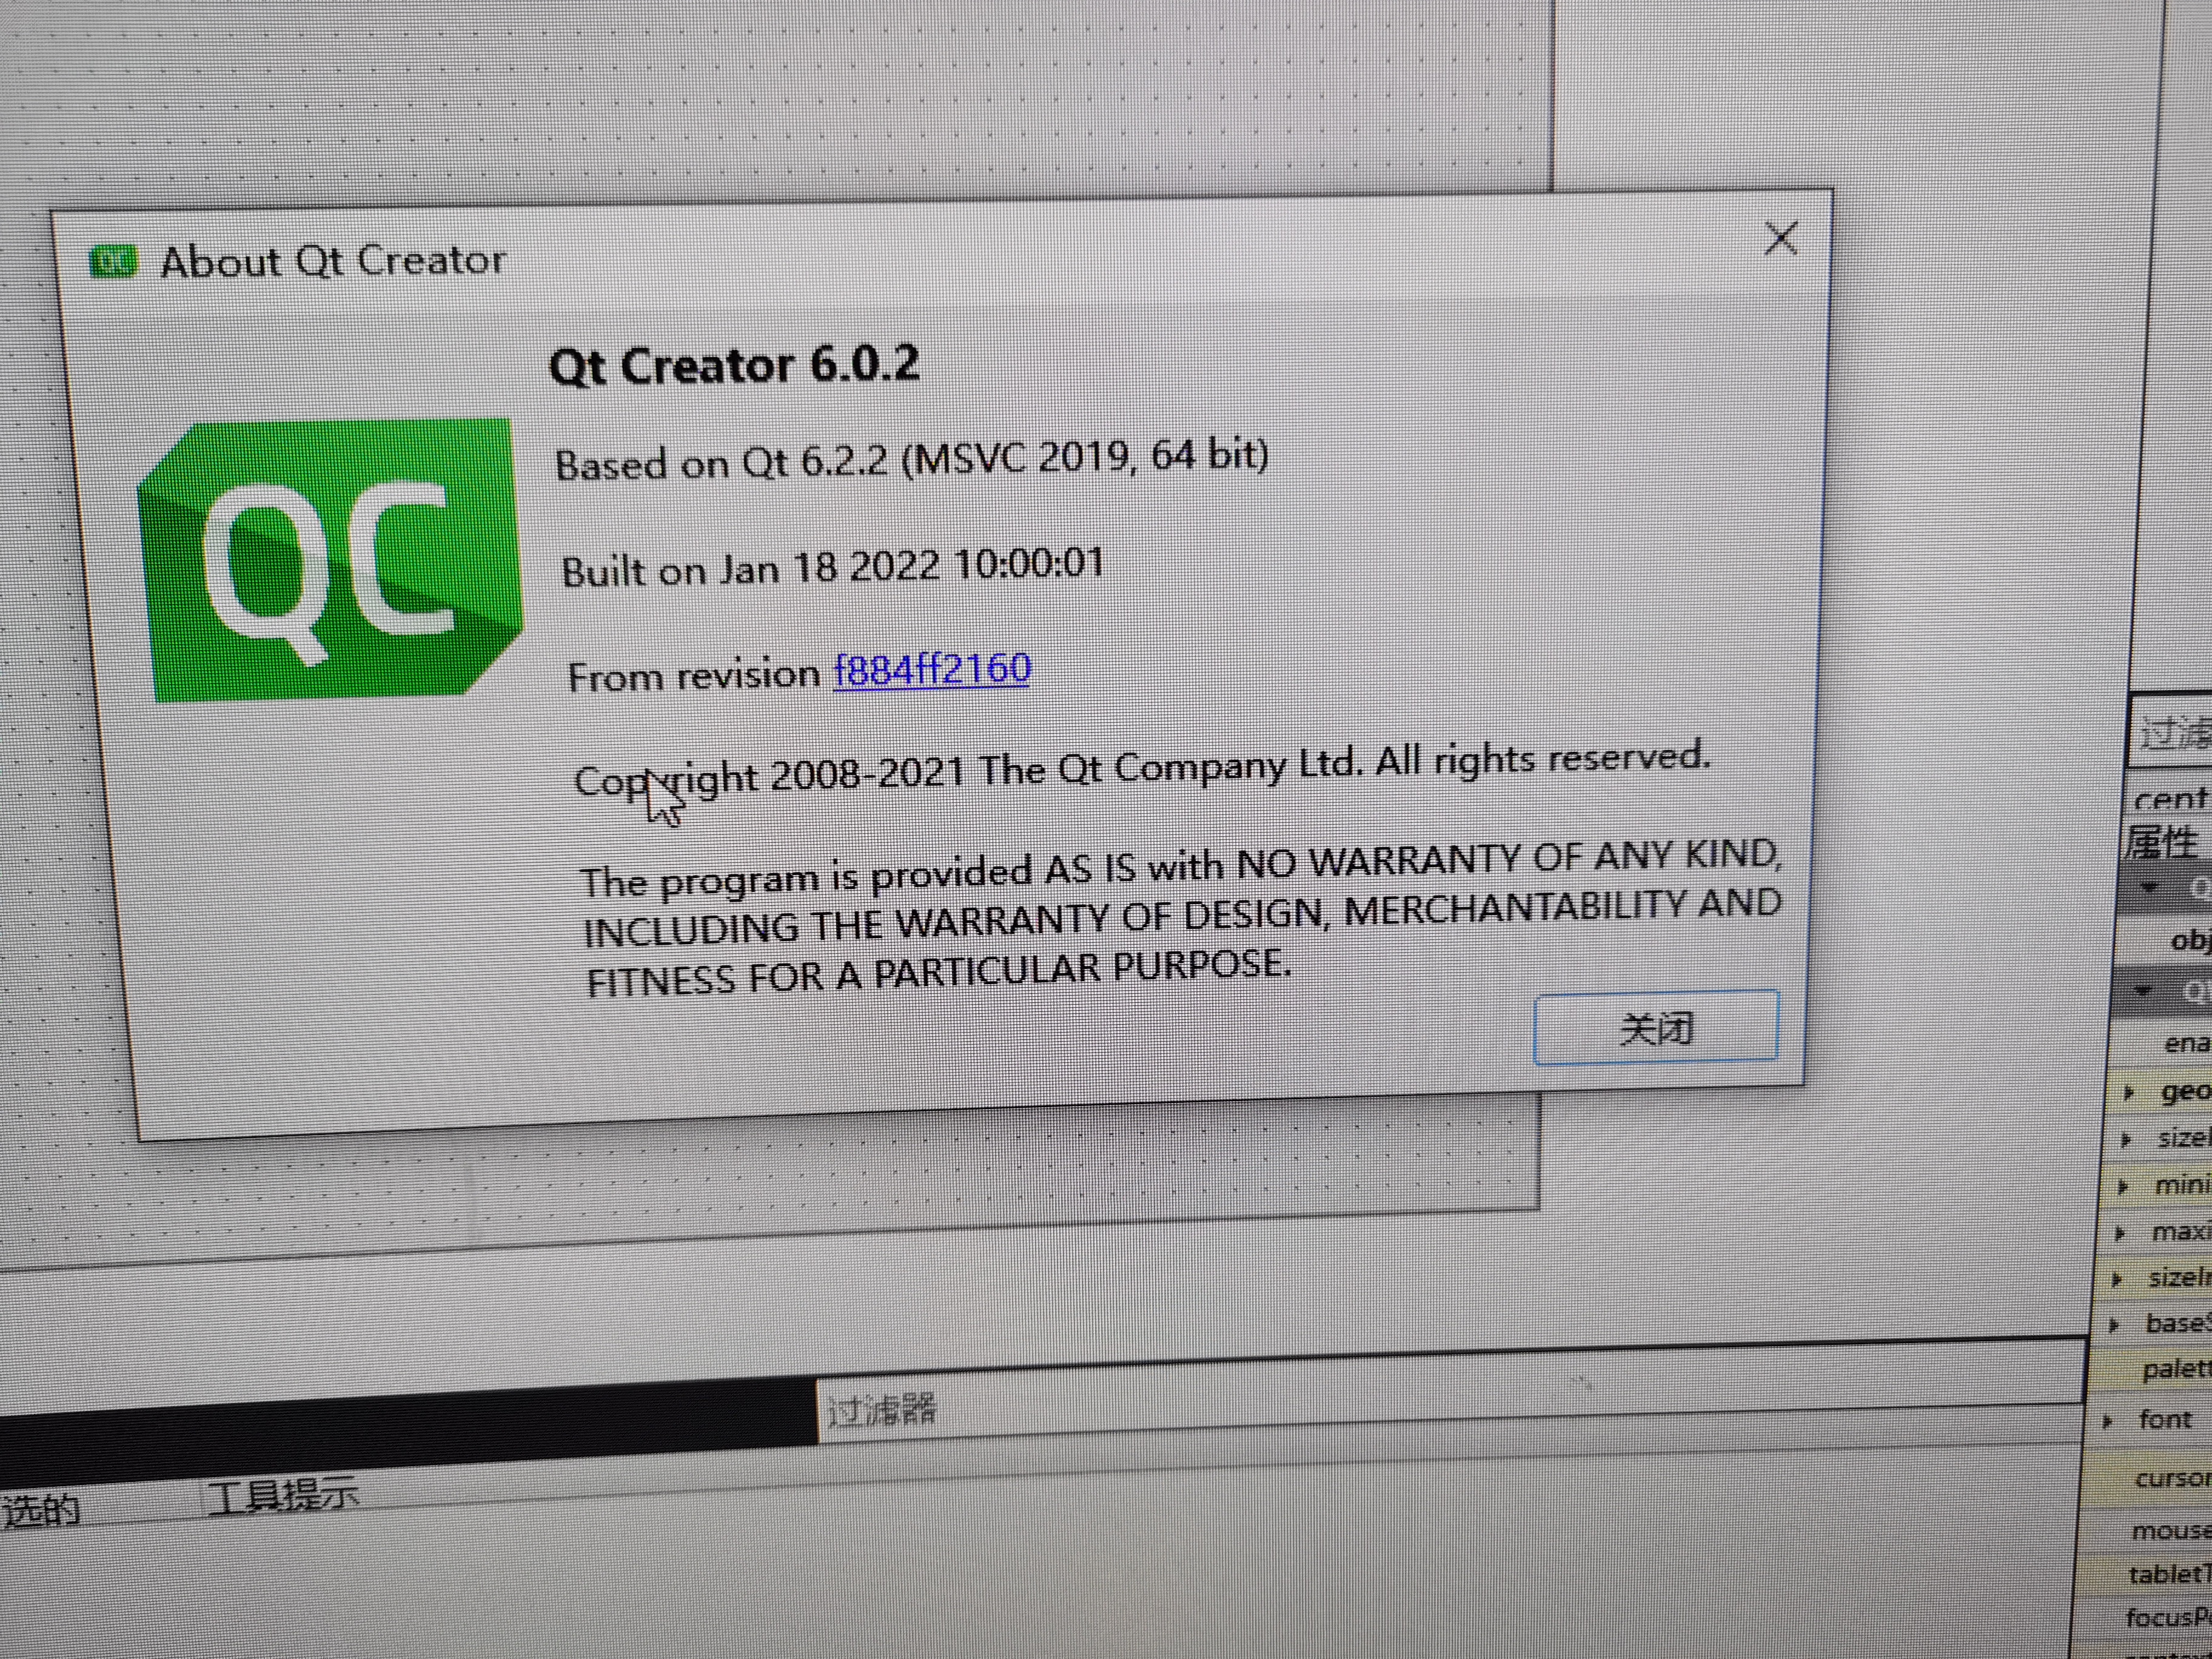Select the palette property row
Screen dimensions: 2212x1659
tap(2174, 1369)
